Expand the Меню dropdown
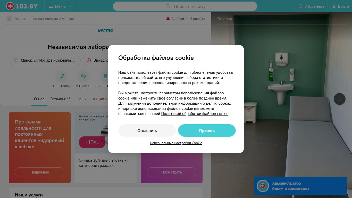 click(x=61, y=6)
